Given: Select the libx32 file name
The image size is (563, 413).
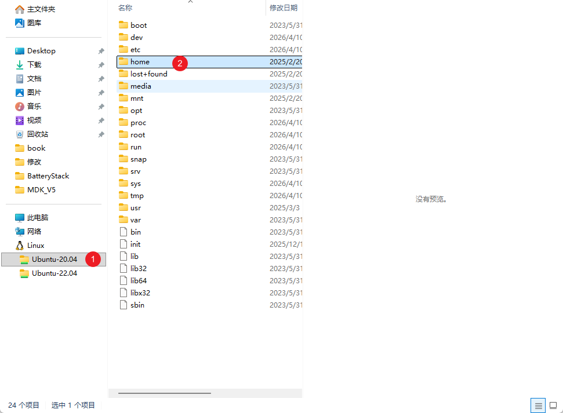Looking at the screenshot, I should [x=140, y=293].
